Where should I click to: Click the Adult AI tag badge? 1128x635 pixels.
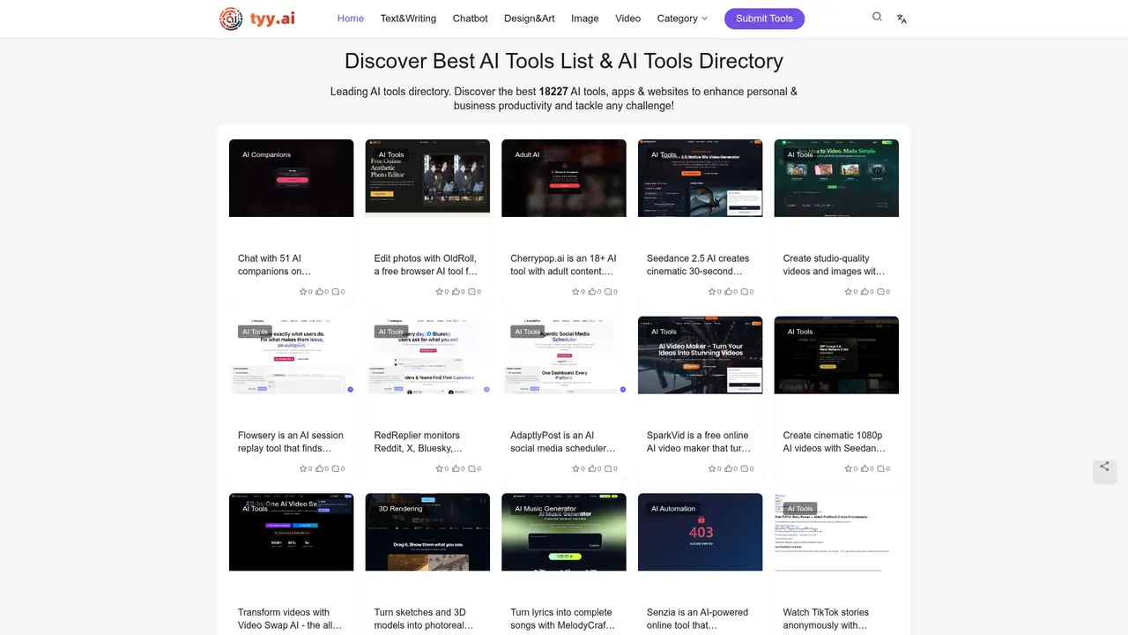click(527, 154)
